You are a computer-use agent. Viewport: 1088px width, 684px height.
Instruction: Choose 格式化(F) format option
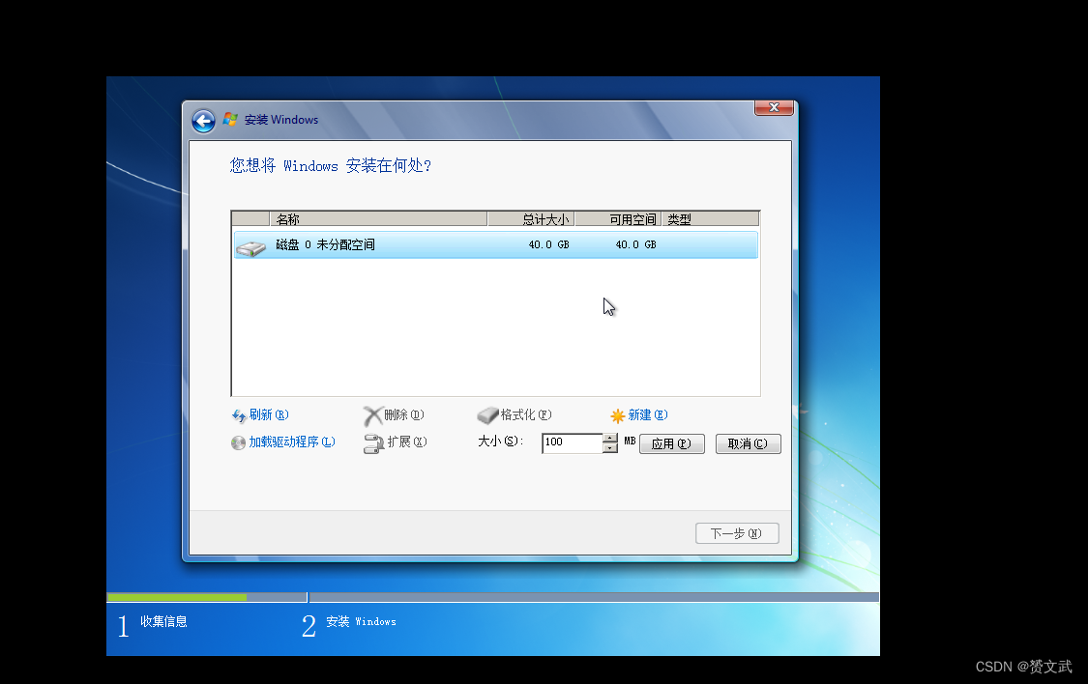(x=526, y=414)
